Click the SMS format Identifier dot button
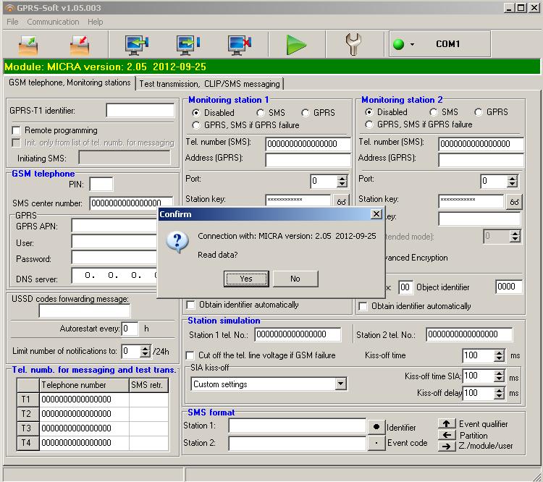The image size is (543, 482). pos(376,426)
